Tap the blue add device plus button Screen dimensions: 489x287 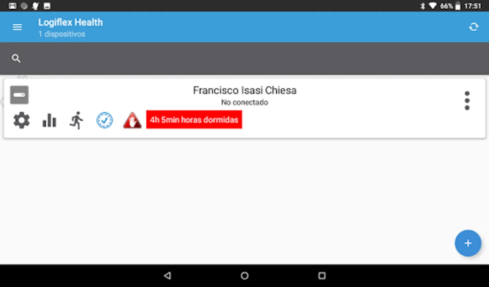coord(468,243)
